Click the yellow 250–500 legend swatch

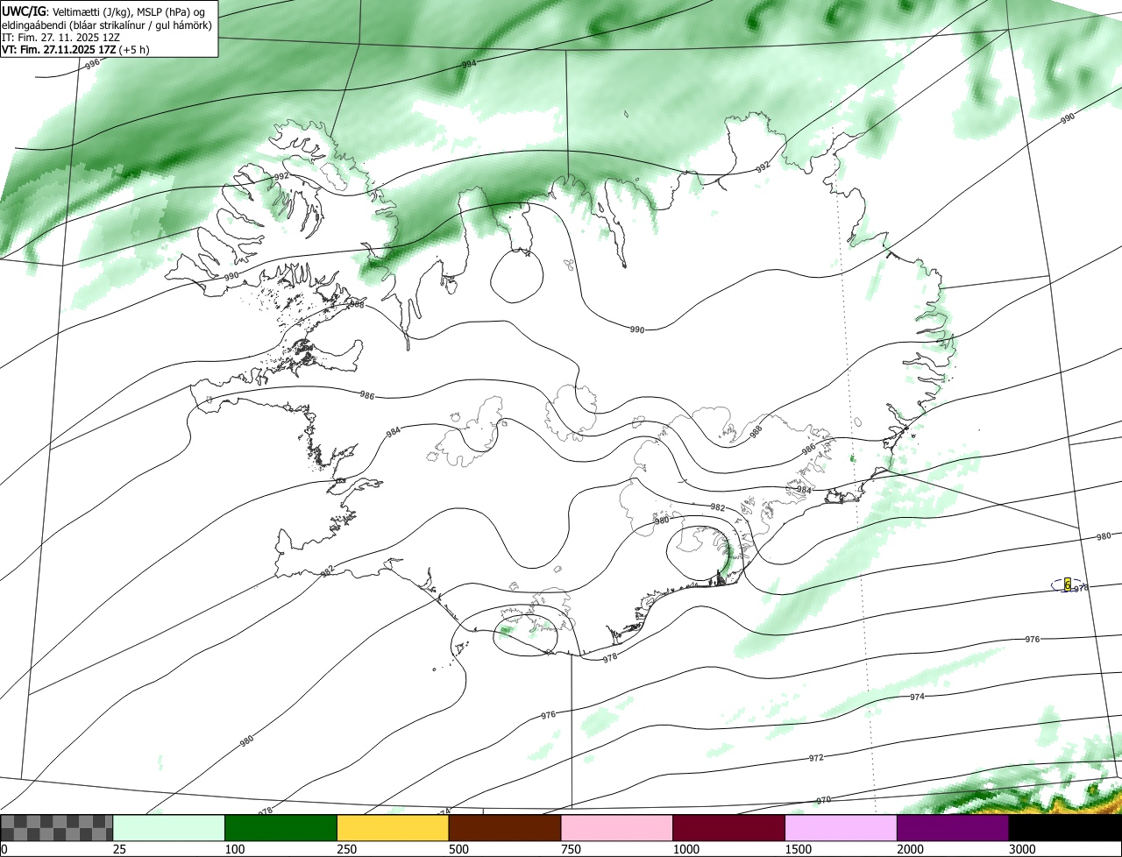(x=393, y=828)
